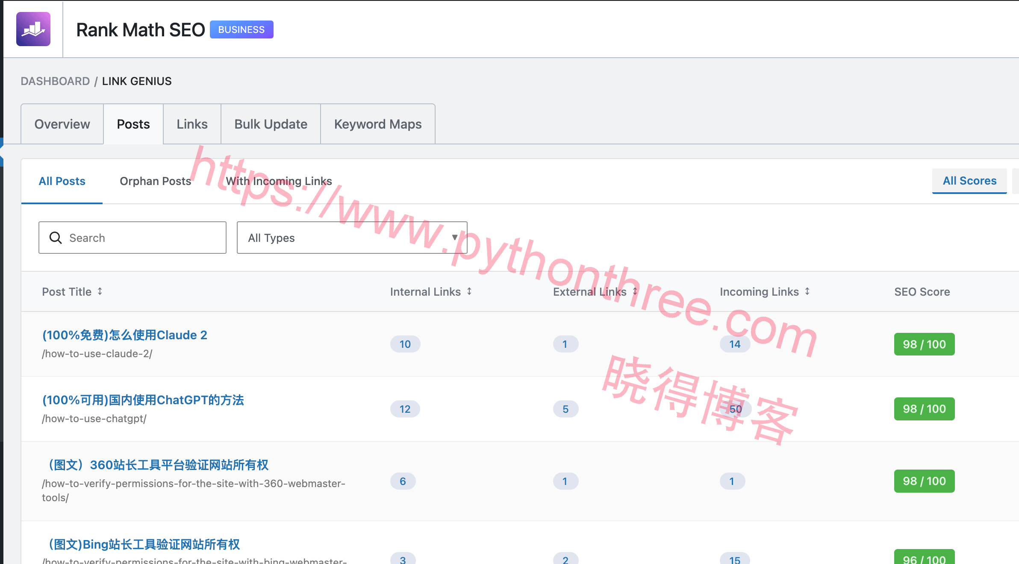Click external links count 1 for 360 post

pyautogui.click(x=565, y=481)
